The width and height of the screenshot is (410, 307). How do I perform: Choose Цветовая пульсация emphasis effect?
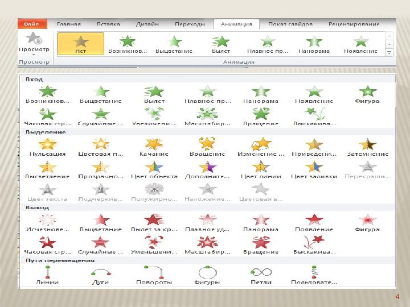pyautogui.click(x=101, y=147)
